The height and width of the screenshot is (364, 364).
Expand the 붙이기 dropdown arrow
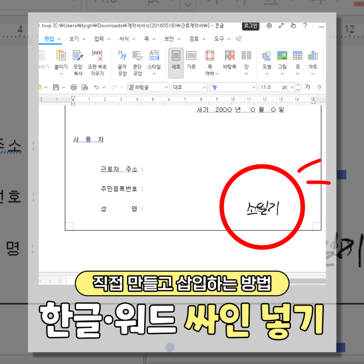pyautogui.click(x=61, y=74)
